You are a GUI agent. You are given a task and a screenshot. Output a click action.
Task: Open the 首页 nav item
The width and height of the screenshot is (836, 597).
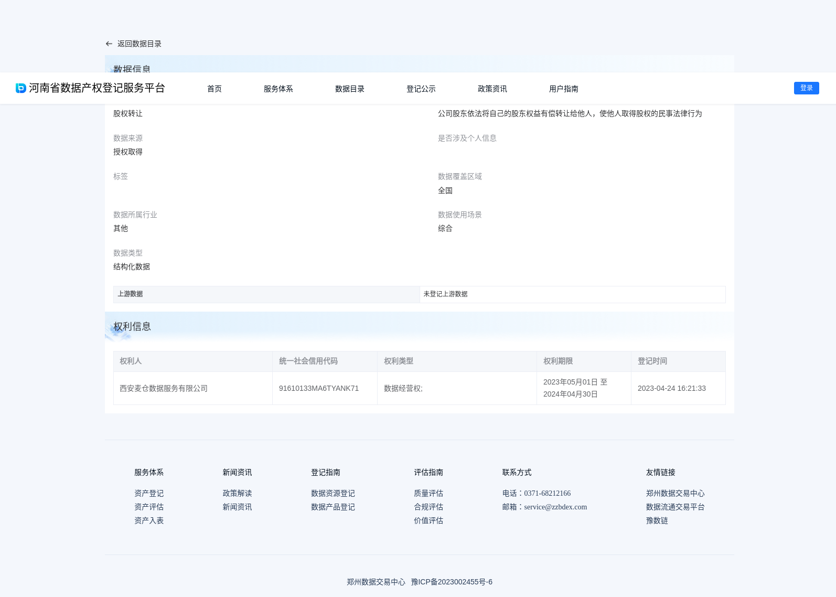pos(215,89)
